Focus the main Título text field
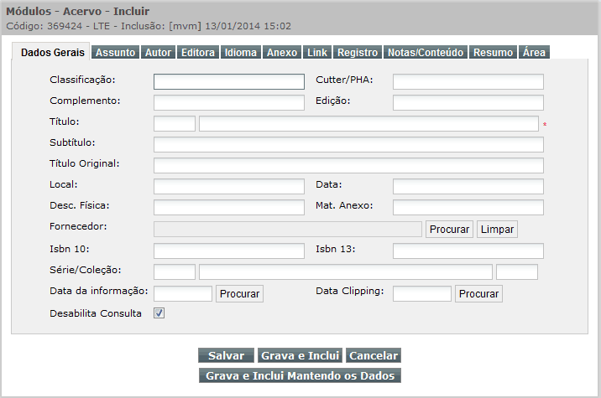The width and height of the screenshot is (601, 398). click(x=368, y=124)
